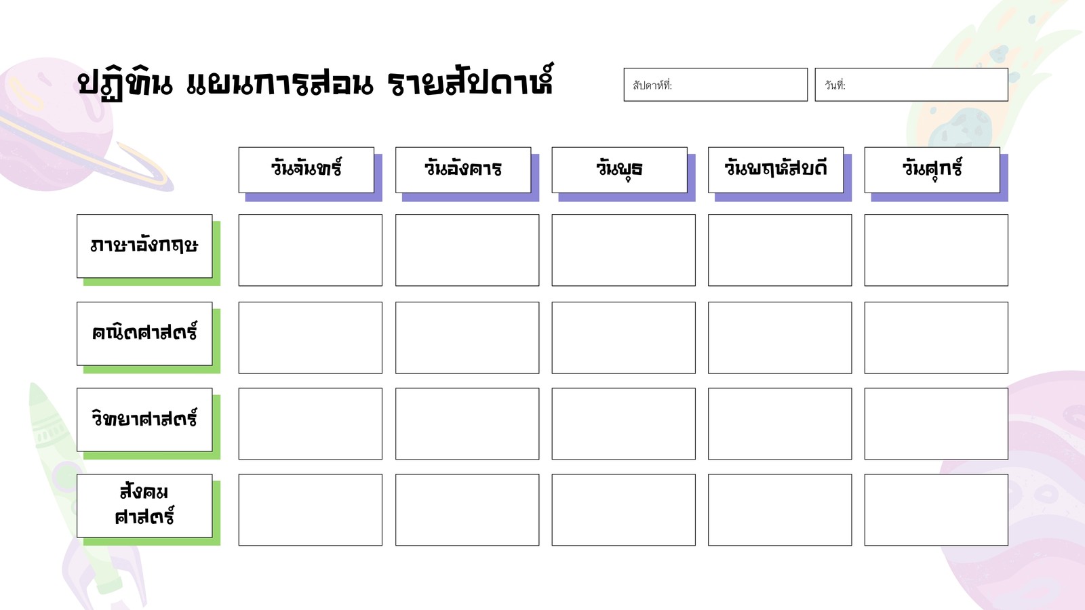This screenshot has width=1085, height=610.
Task: Select the ภาษาอังกฤษ subject label
Action: coord(144,246)
